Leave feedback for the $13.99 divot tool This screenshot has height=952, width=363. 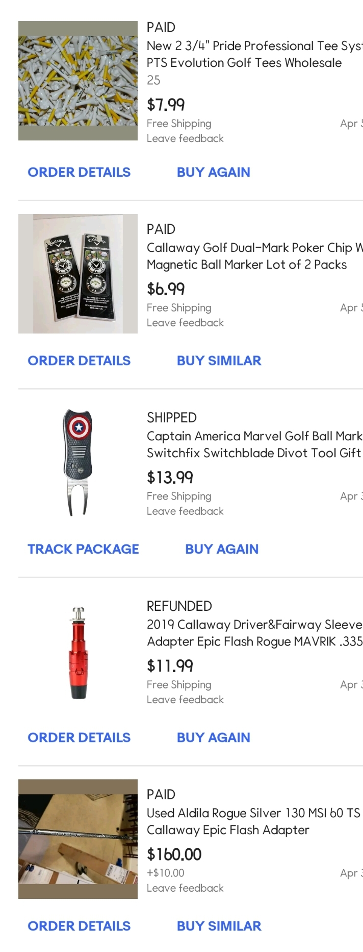point(185,511)
